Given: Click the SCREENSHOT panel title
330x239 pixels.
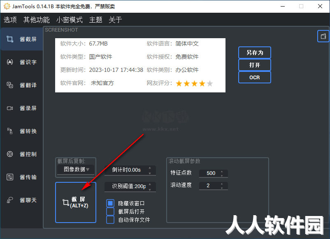Looking at the screenshot, I should [61, 30].
